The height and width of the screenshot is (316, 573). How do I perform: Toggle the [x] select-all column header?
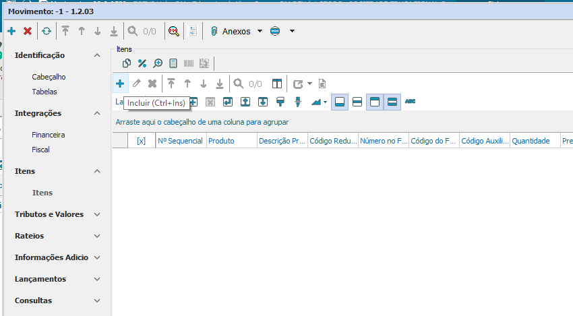(x=141, y=141)
